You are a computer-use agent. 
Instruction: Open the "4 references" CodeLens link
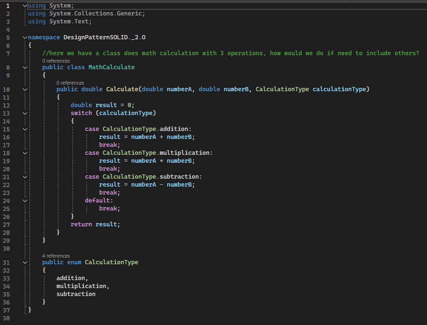pyautogui.click(x=56, y=256)
